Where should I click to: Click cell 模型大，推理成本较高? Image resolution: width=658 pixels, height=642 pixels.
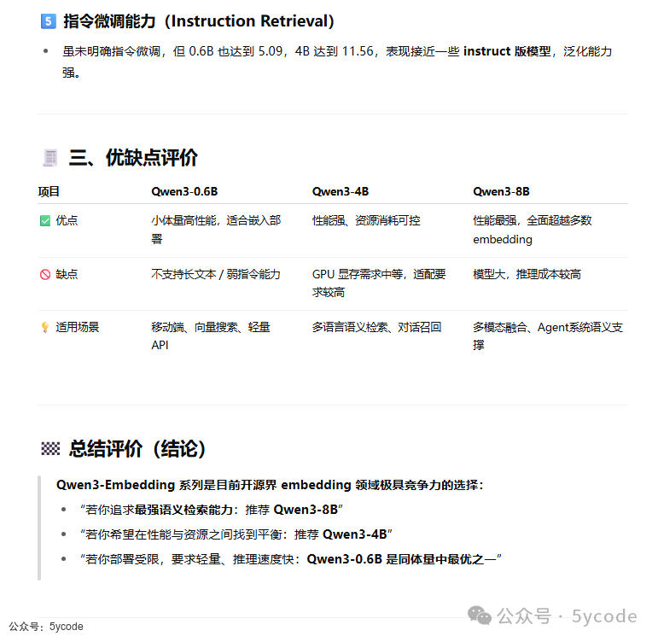527,274
